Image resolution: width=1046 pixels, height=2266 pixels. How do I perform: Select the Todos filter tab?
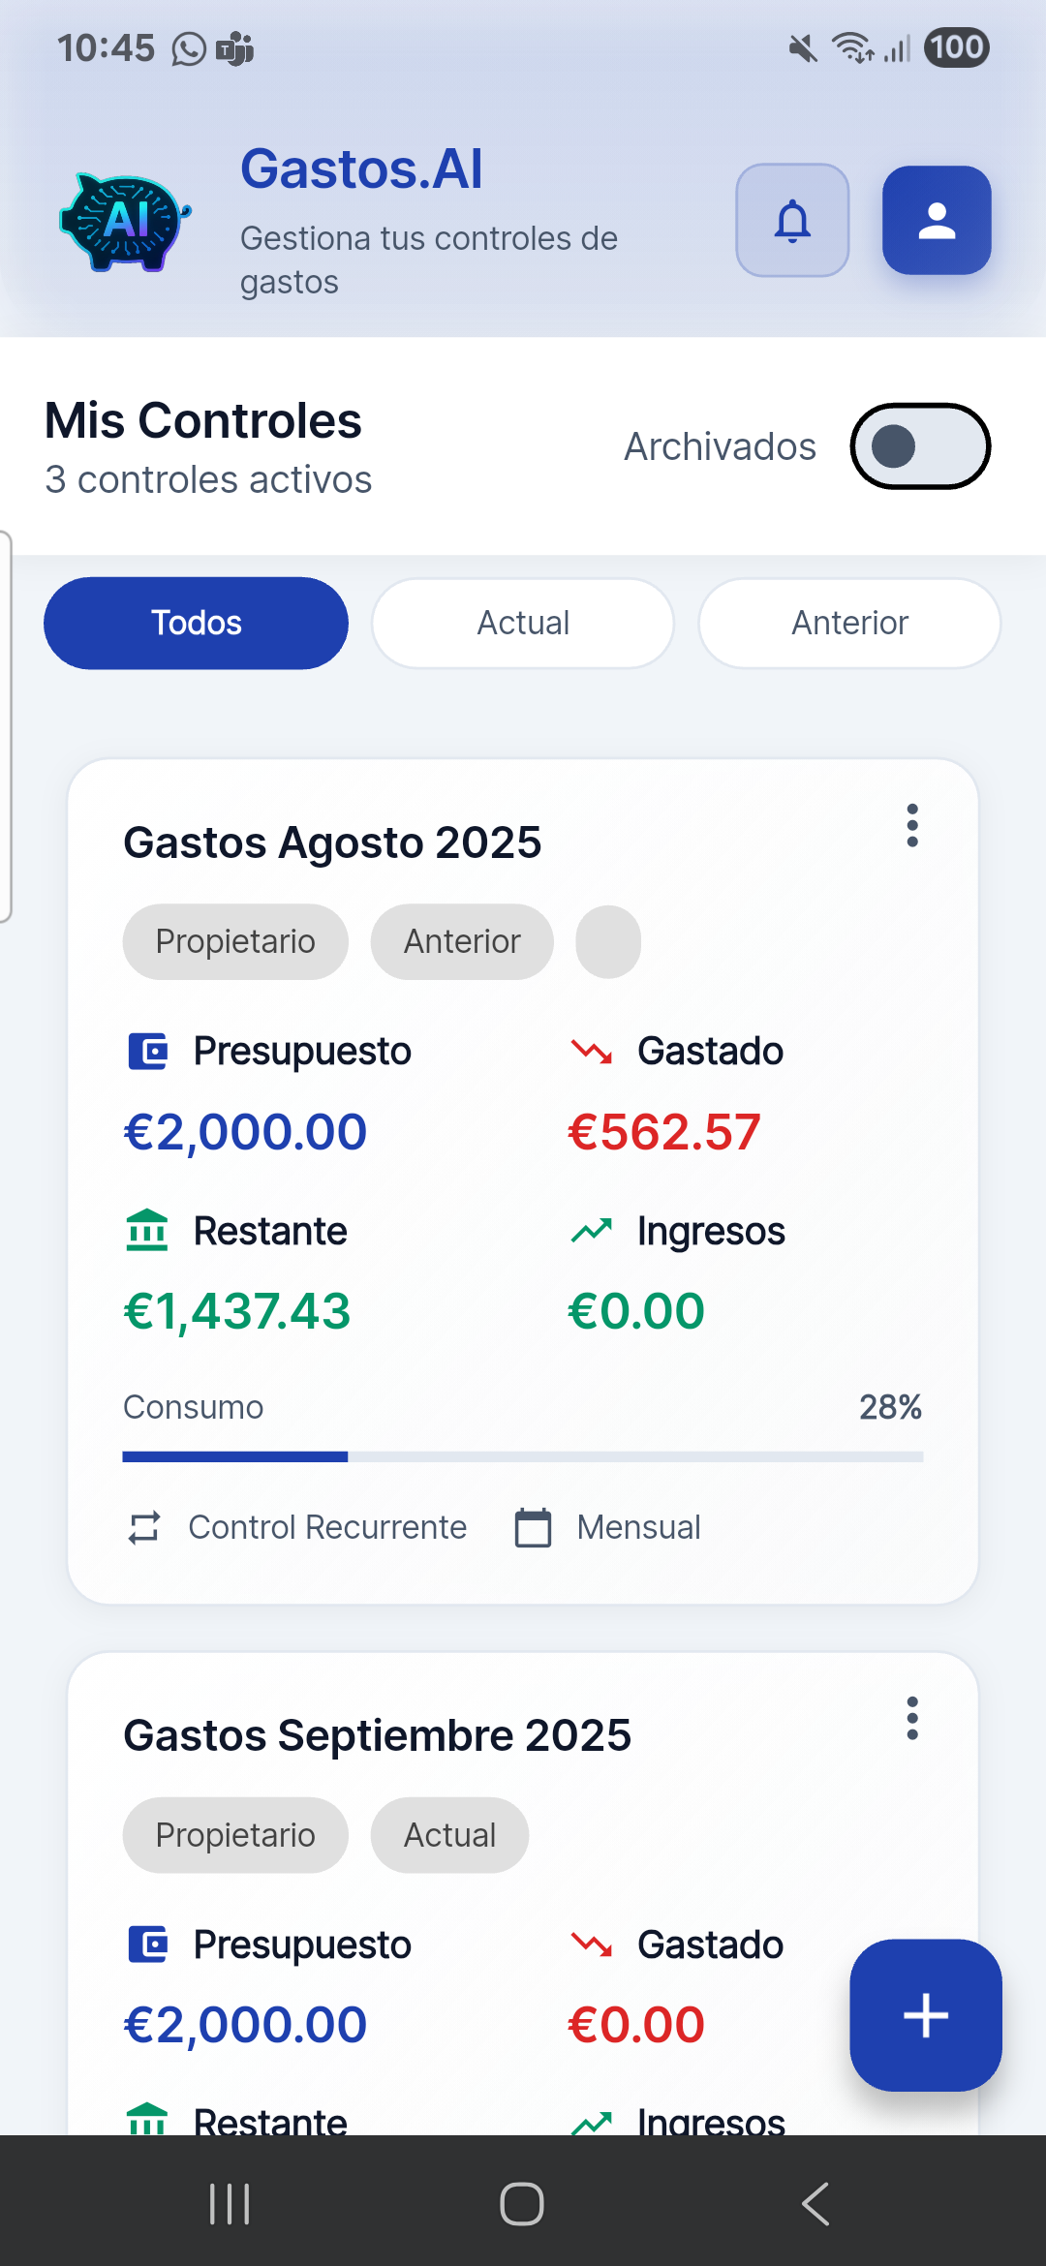tap(196, 623)
